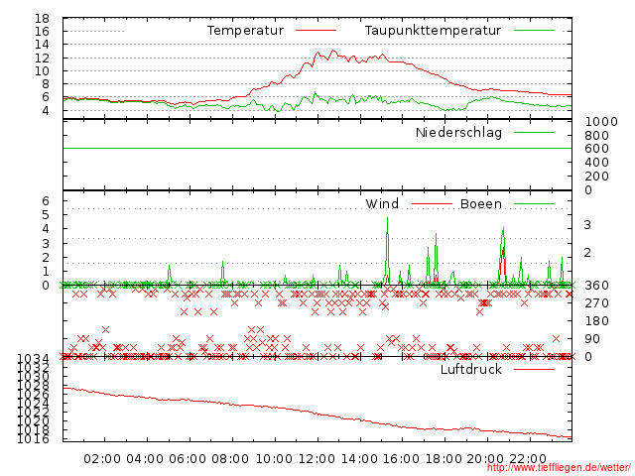Click the 12:00 time axis label
The height and width of the screenshot is (476, 635).
point(317,459)
